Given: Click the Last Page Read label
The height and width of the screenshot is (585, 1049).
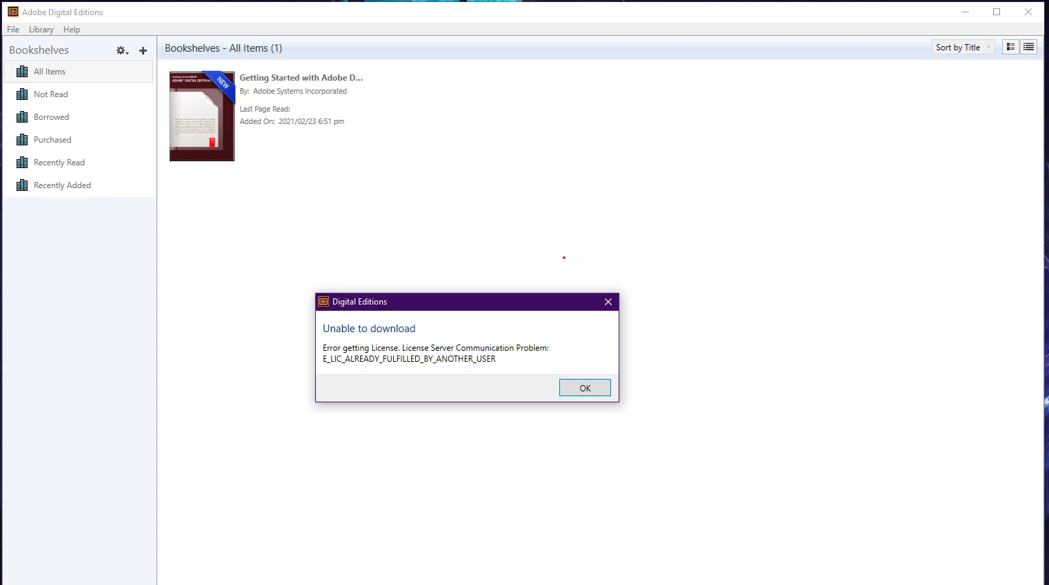Looking at the screenshot, I should pyautogui.click(x=265, y=109).
